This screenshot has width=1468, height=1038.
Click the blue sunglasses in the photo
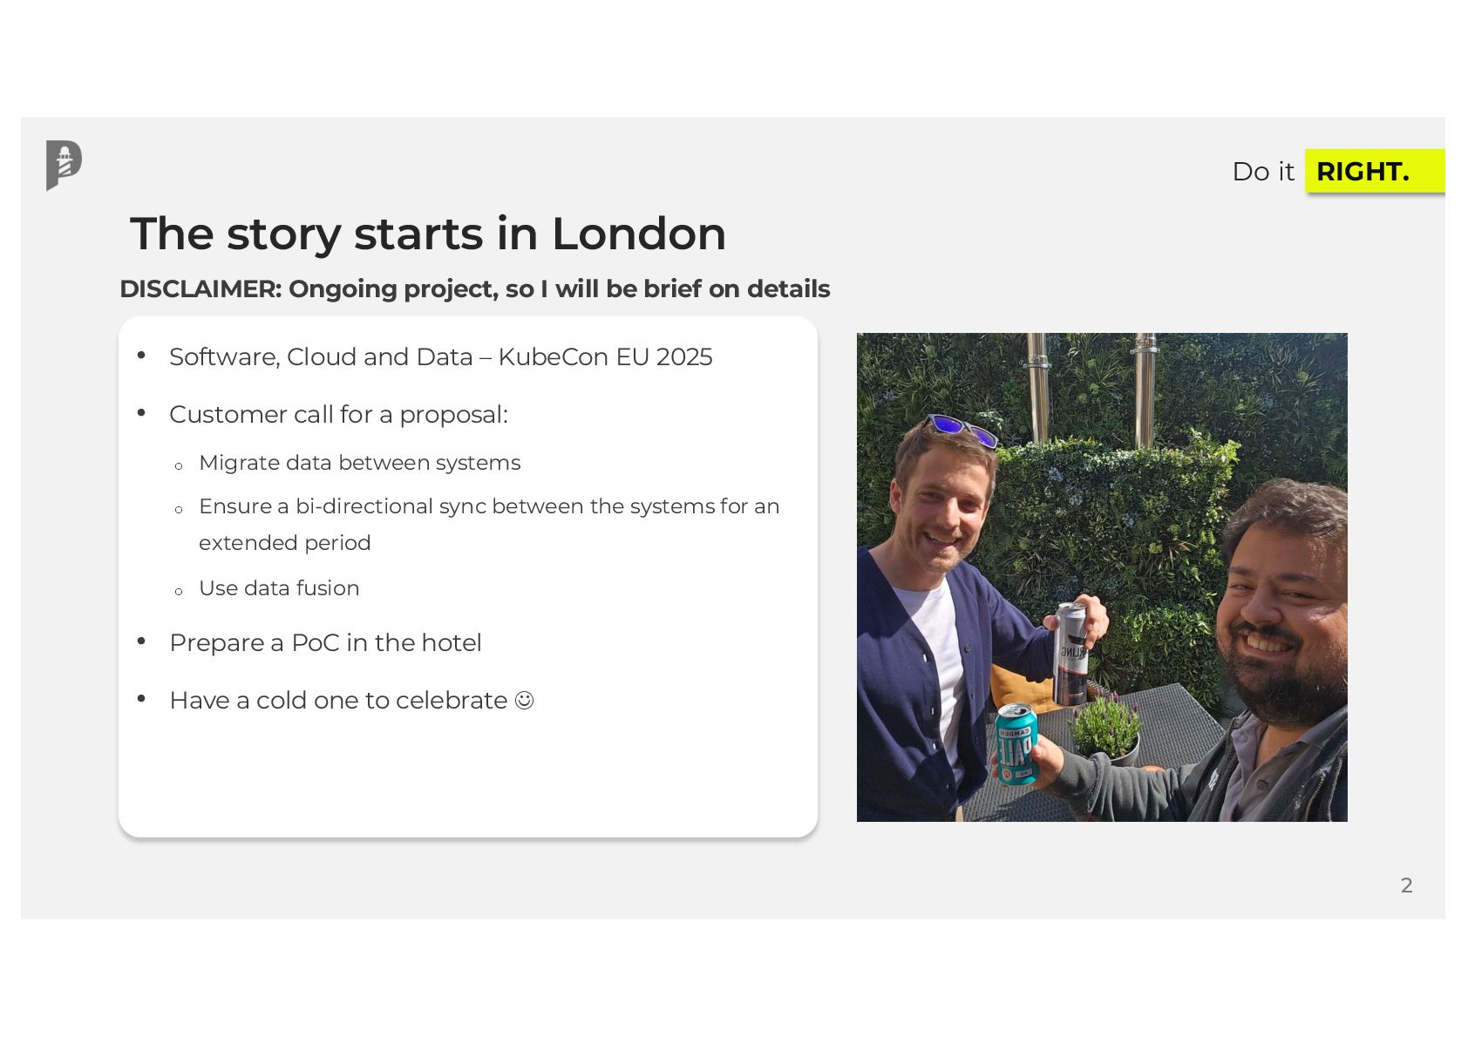pyautogui.click(x=962, y=429)
